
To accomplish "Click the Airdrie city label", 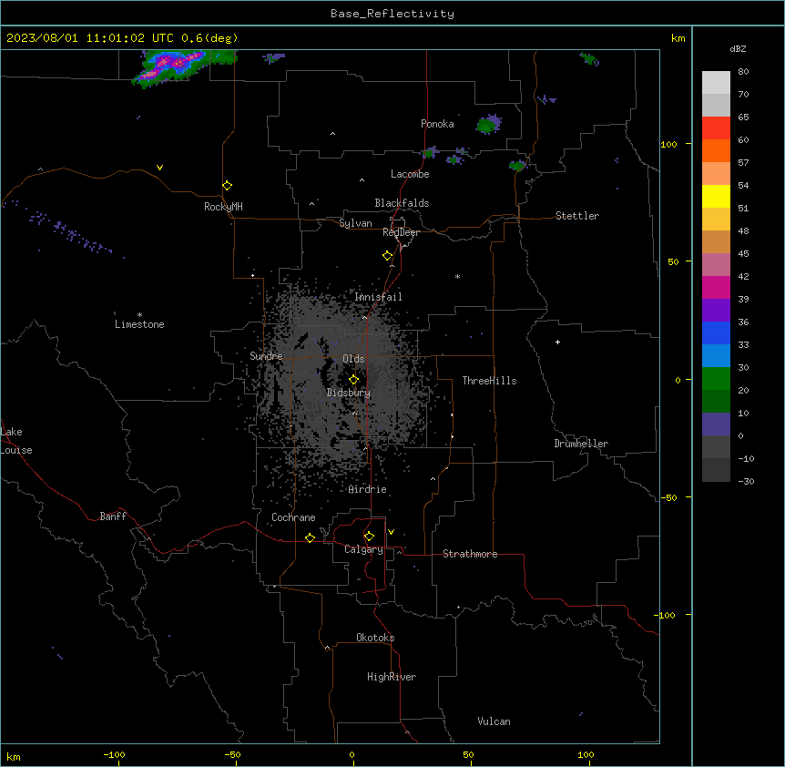I will (x=368, y=489).
